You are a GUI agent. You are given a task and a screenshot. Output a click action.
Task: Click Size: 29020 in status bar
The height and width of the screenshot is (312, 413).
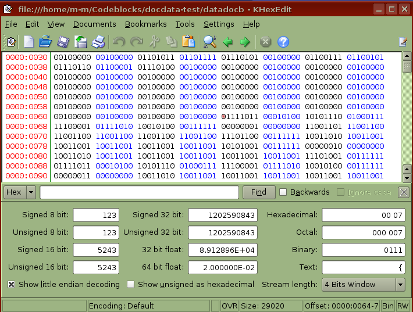coord(270,306)
